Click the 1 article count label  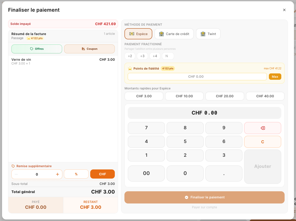click(109, 34)
